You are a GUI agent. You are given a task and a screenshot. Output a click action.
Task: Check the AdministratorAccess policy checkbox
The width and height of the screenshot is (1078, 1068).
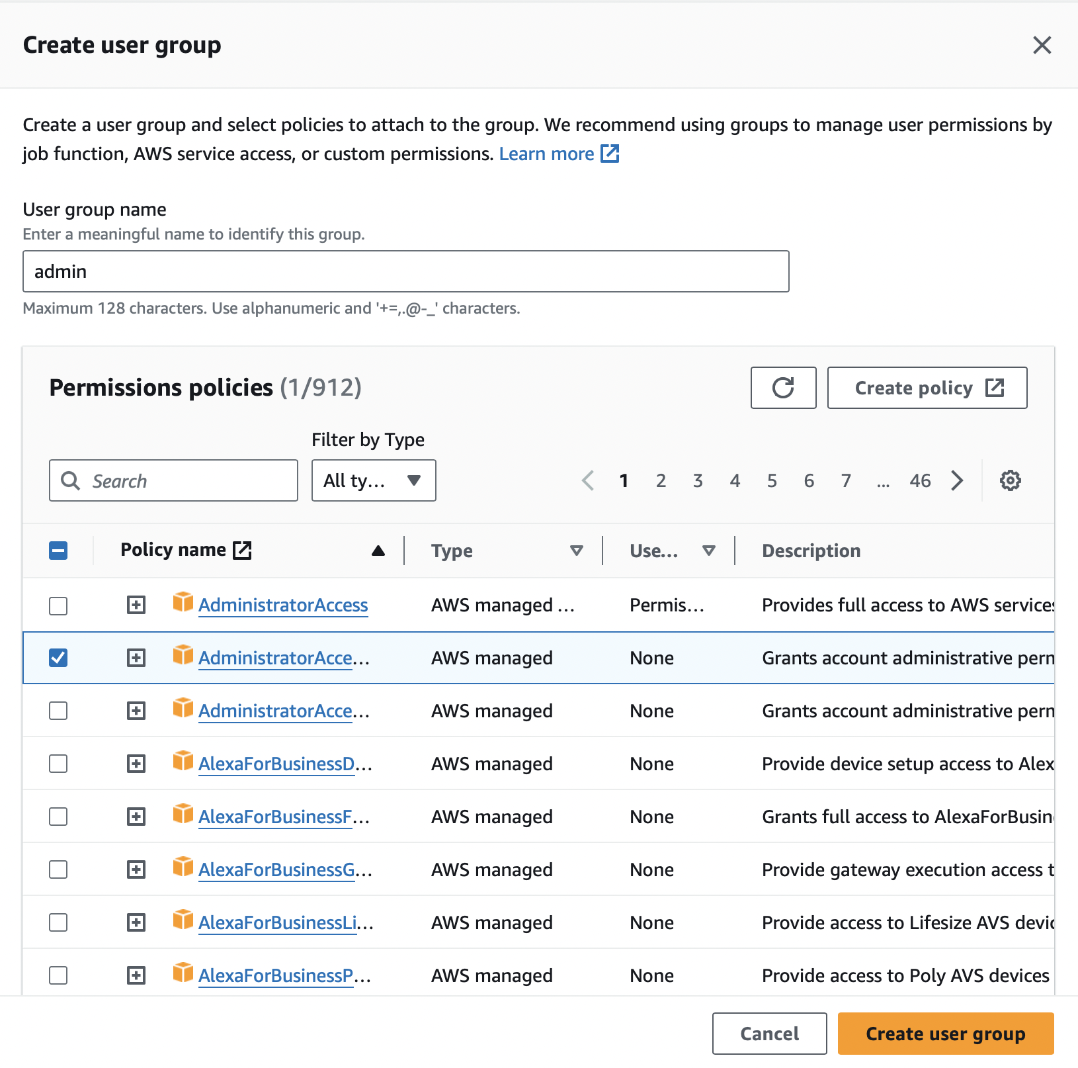58,604
